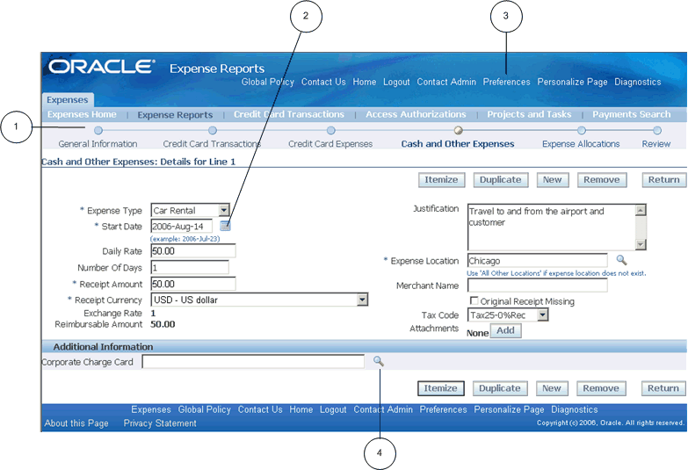
Task: Open the Global Policy header link
Action: [268, 82]
